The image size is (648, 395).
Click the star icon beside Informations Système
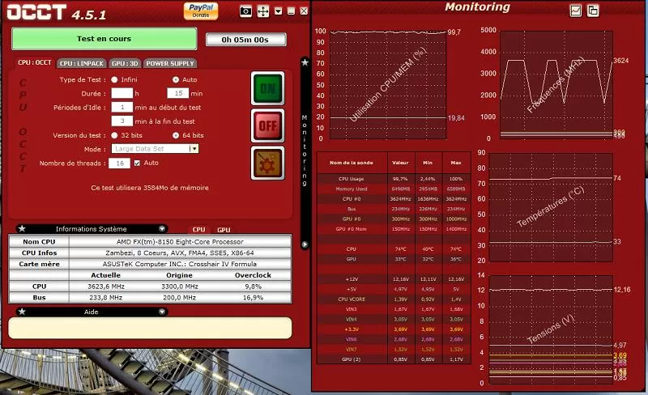pos(22,228)
